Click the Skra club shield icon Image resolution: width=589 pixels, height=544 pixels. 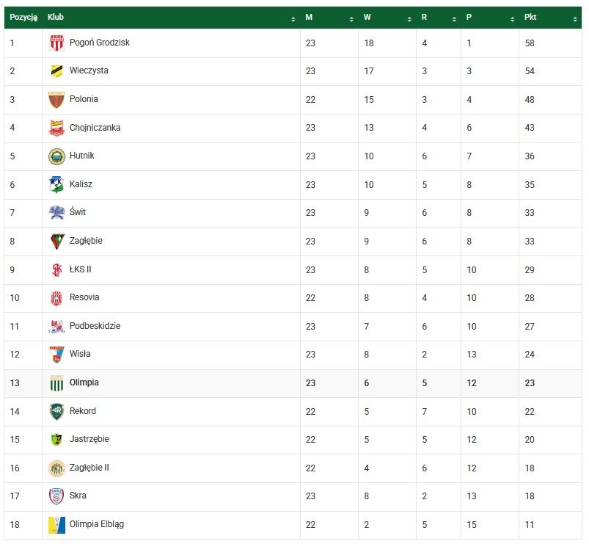pyautogui.click(x=56, y=496)
